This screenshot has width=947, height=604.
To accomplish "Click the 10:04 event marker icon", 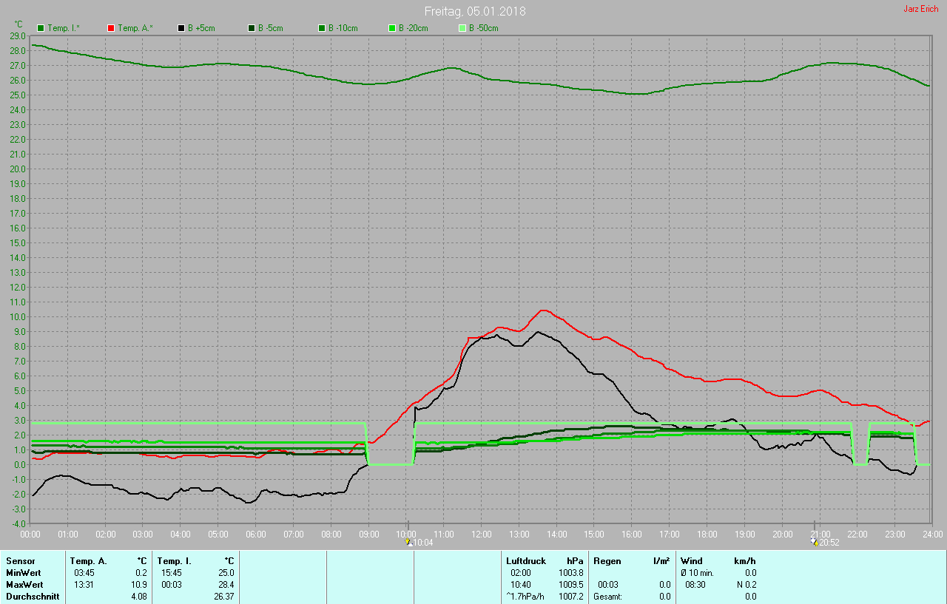I will click(408, 542).
